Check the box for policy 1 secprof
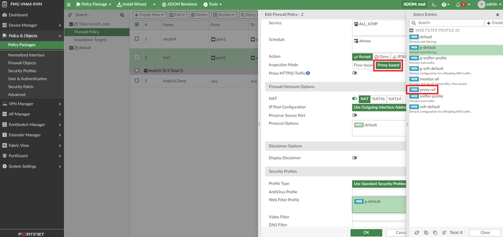This screenshot has width=503, height=237. point(137,38)
